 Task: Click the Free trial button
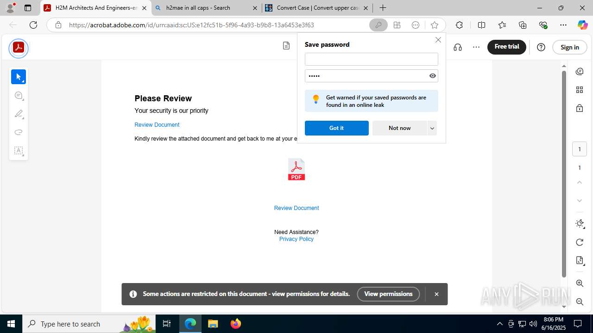(x=507, y=47)
